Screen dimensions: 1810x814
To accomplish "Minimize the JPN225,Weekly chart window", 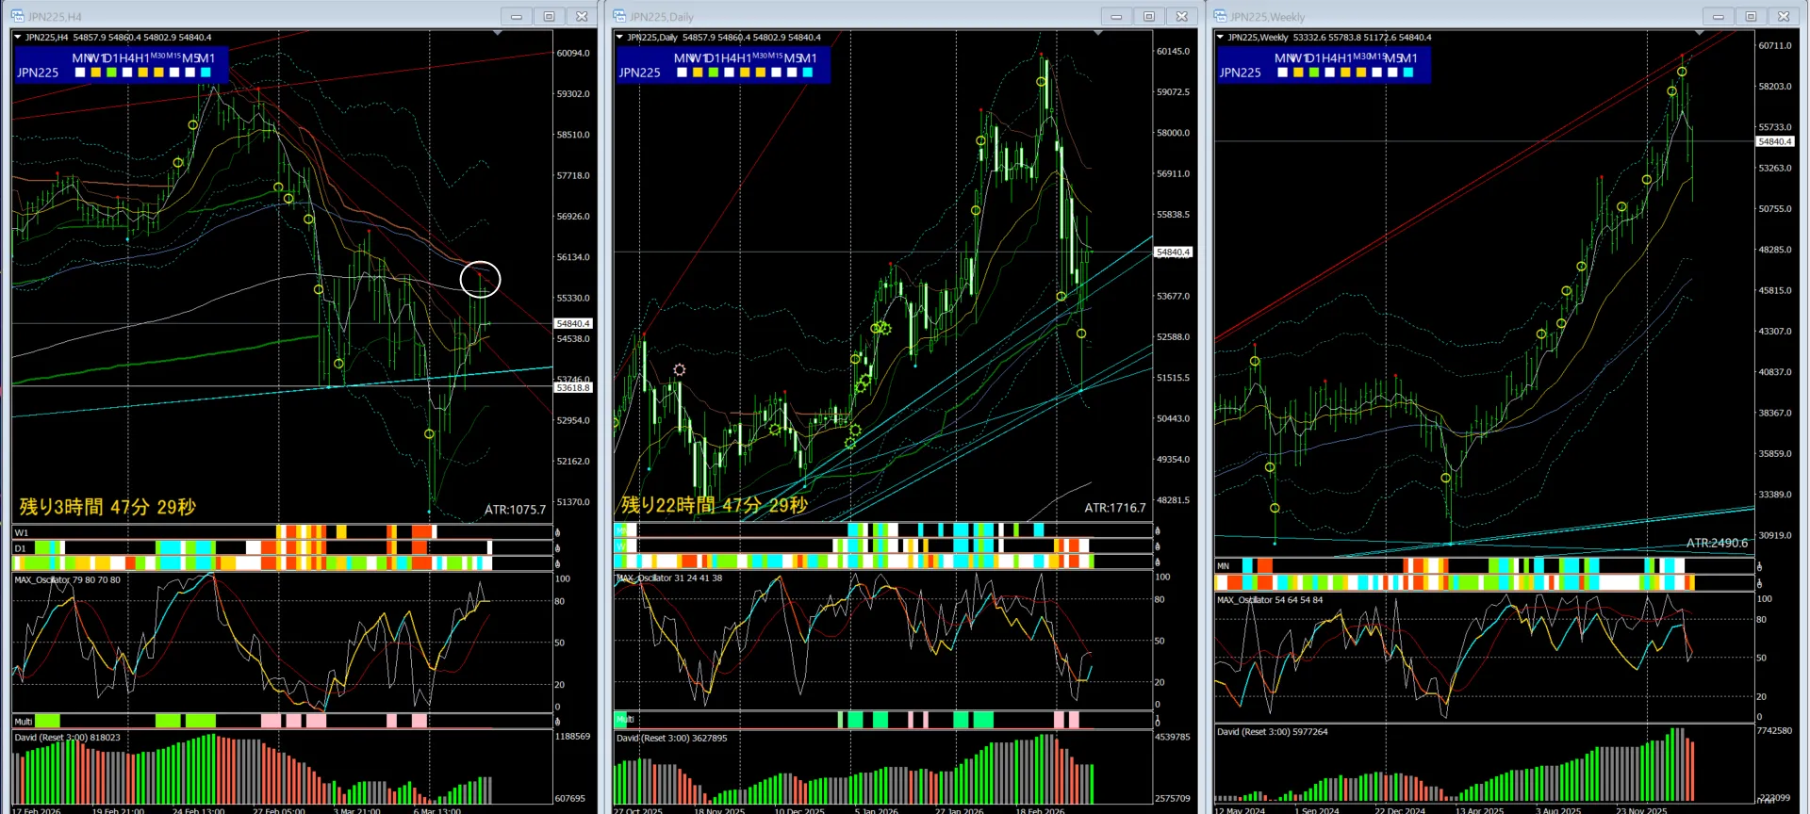I will 1719,16.
